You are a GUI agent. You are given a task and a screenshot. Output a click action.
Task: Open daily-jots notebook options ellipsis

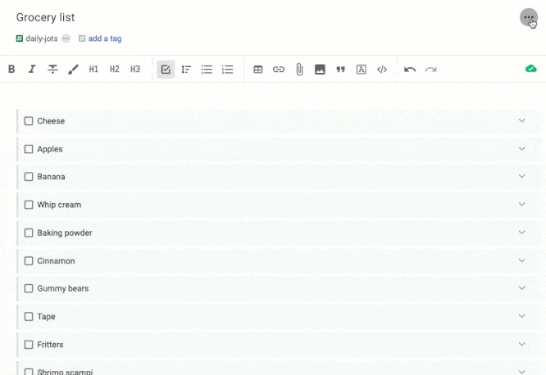[x=66, y=38]
